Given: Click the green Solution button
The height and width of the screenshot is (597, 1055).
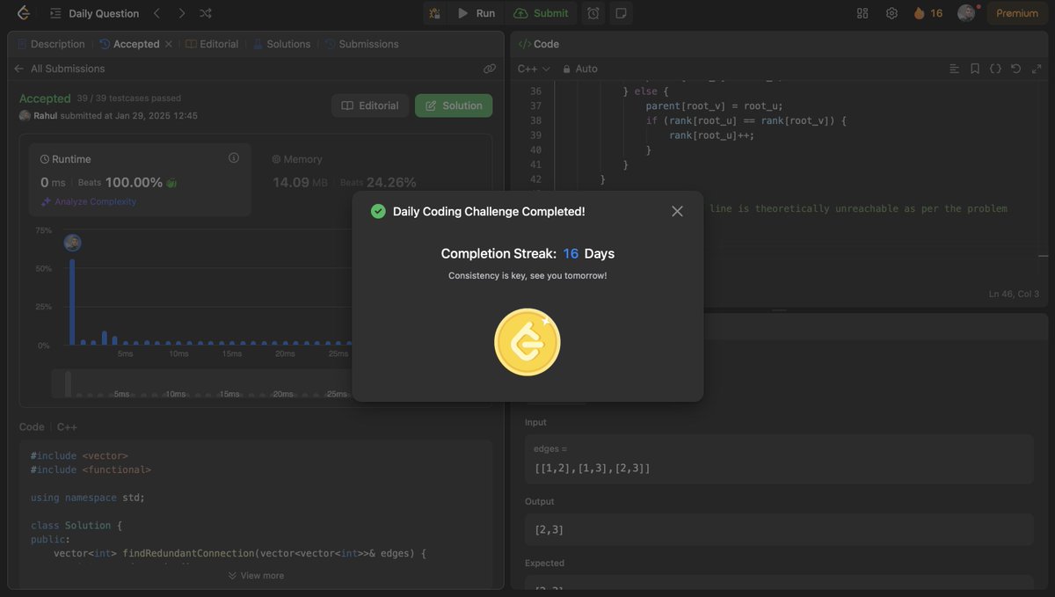Looking at the screenshot, I should (454, 106).
